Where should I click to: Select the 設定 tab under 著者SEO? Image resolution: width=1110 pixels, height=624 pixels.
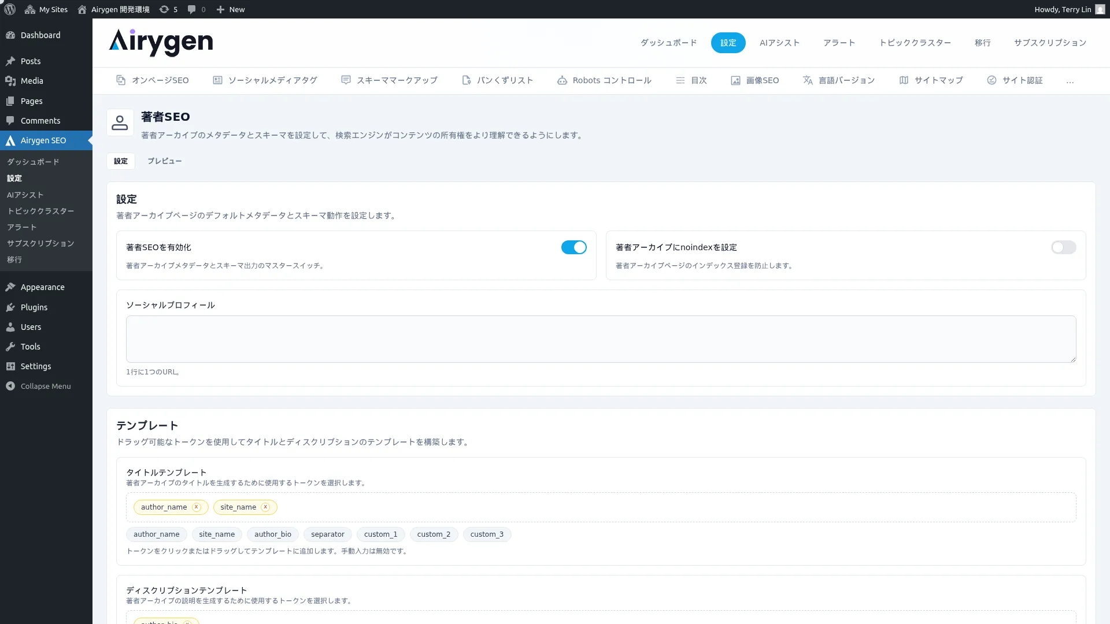(x=121, y=161)
